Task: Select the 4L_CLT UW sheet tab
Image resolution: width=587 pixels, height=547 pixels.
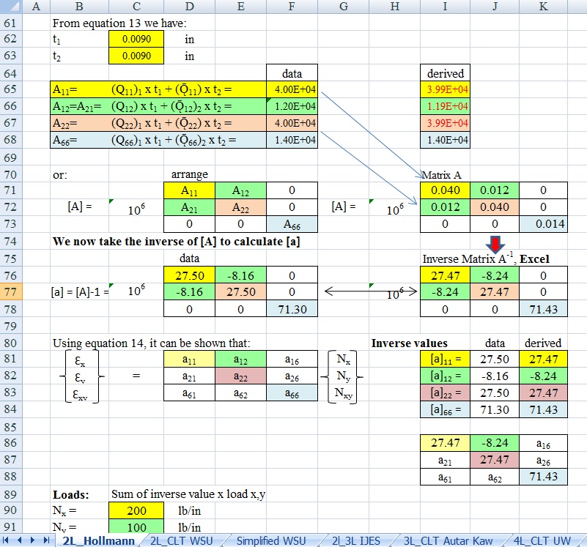Action: [542, 540]
